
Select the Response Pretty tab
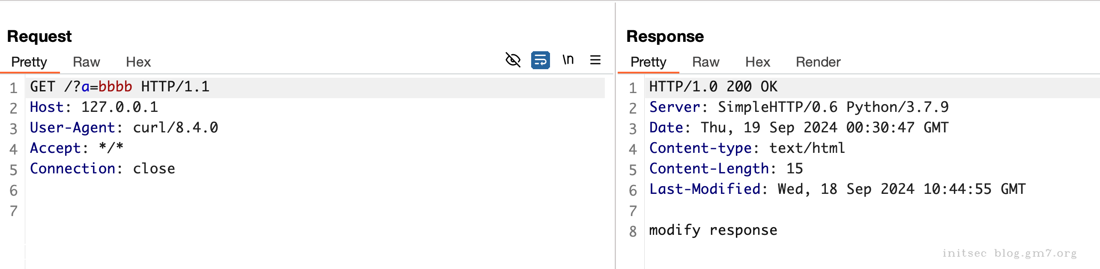(648, 62)
